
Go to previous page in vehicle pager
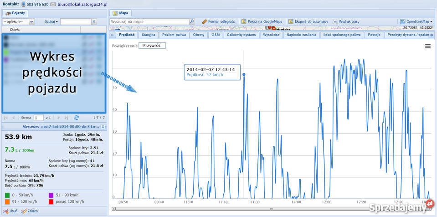click(x=13, y=118)
